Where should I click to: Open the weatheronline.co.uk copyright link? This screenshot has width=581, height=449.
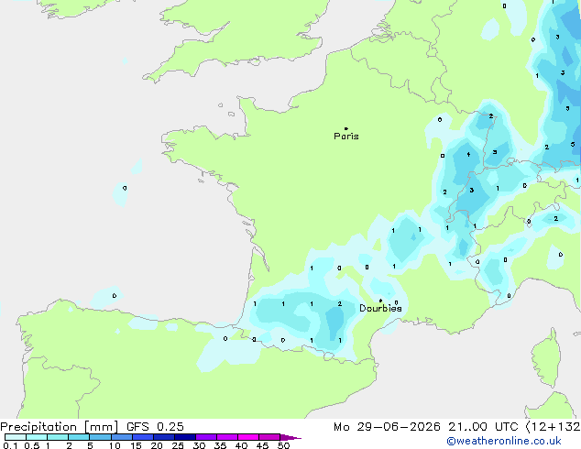pos(504,441)
